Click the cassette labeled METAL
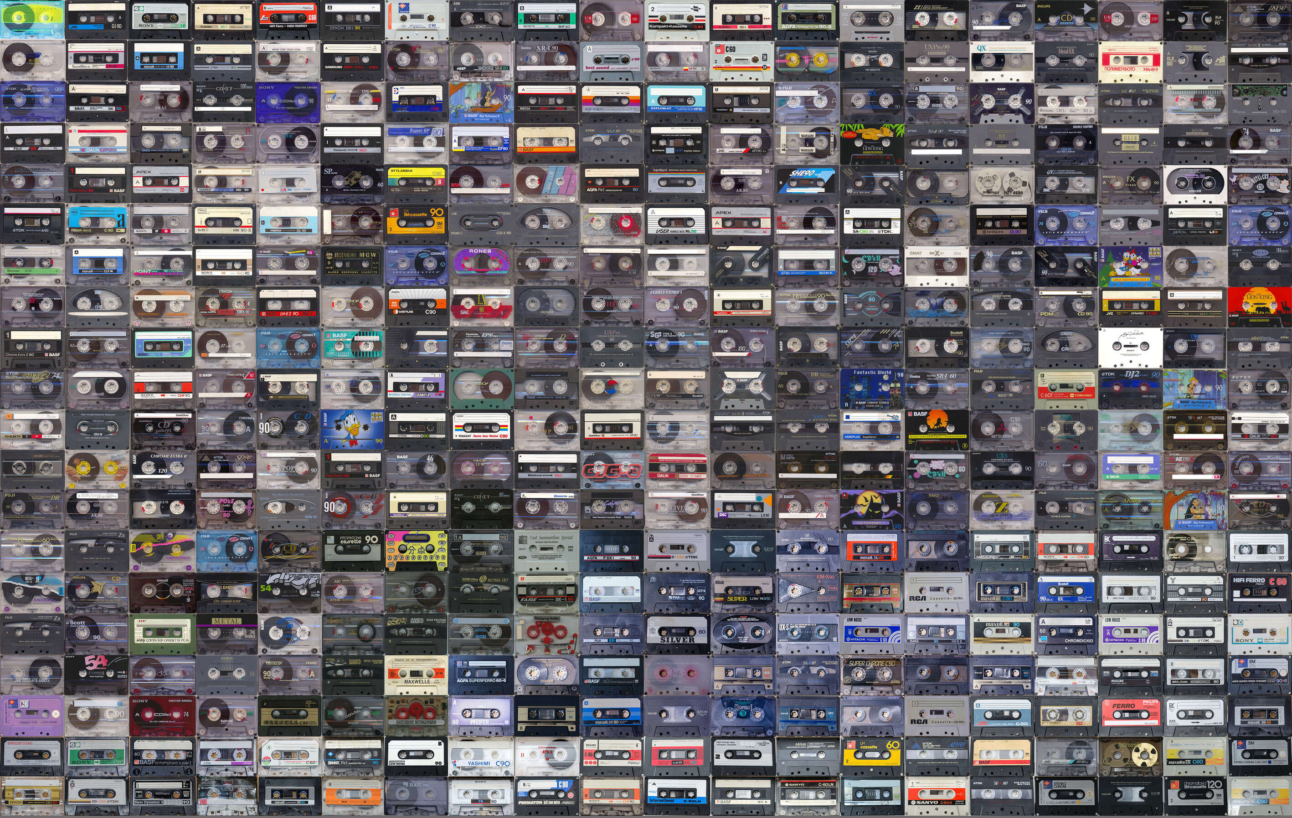This screenshot has height=818, width=1292. coord(226,634)
